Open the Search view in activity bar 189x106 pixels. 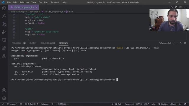coord(4,16)
